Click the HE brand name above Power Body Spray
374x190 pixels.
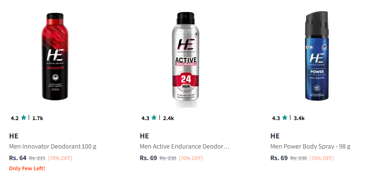point(275,136)
